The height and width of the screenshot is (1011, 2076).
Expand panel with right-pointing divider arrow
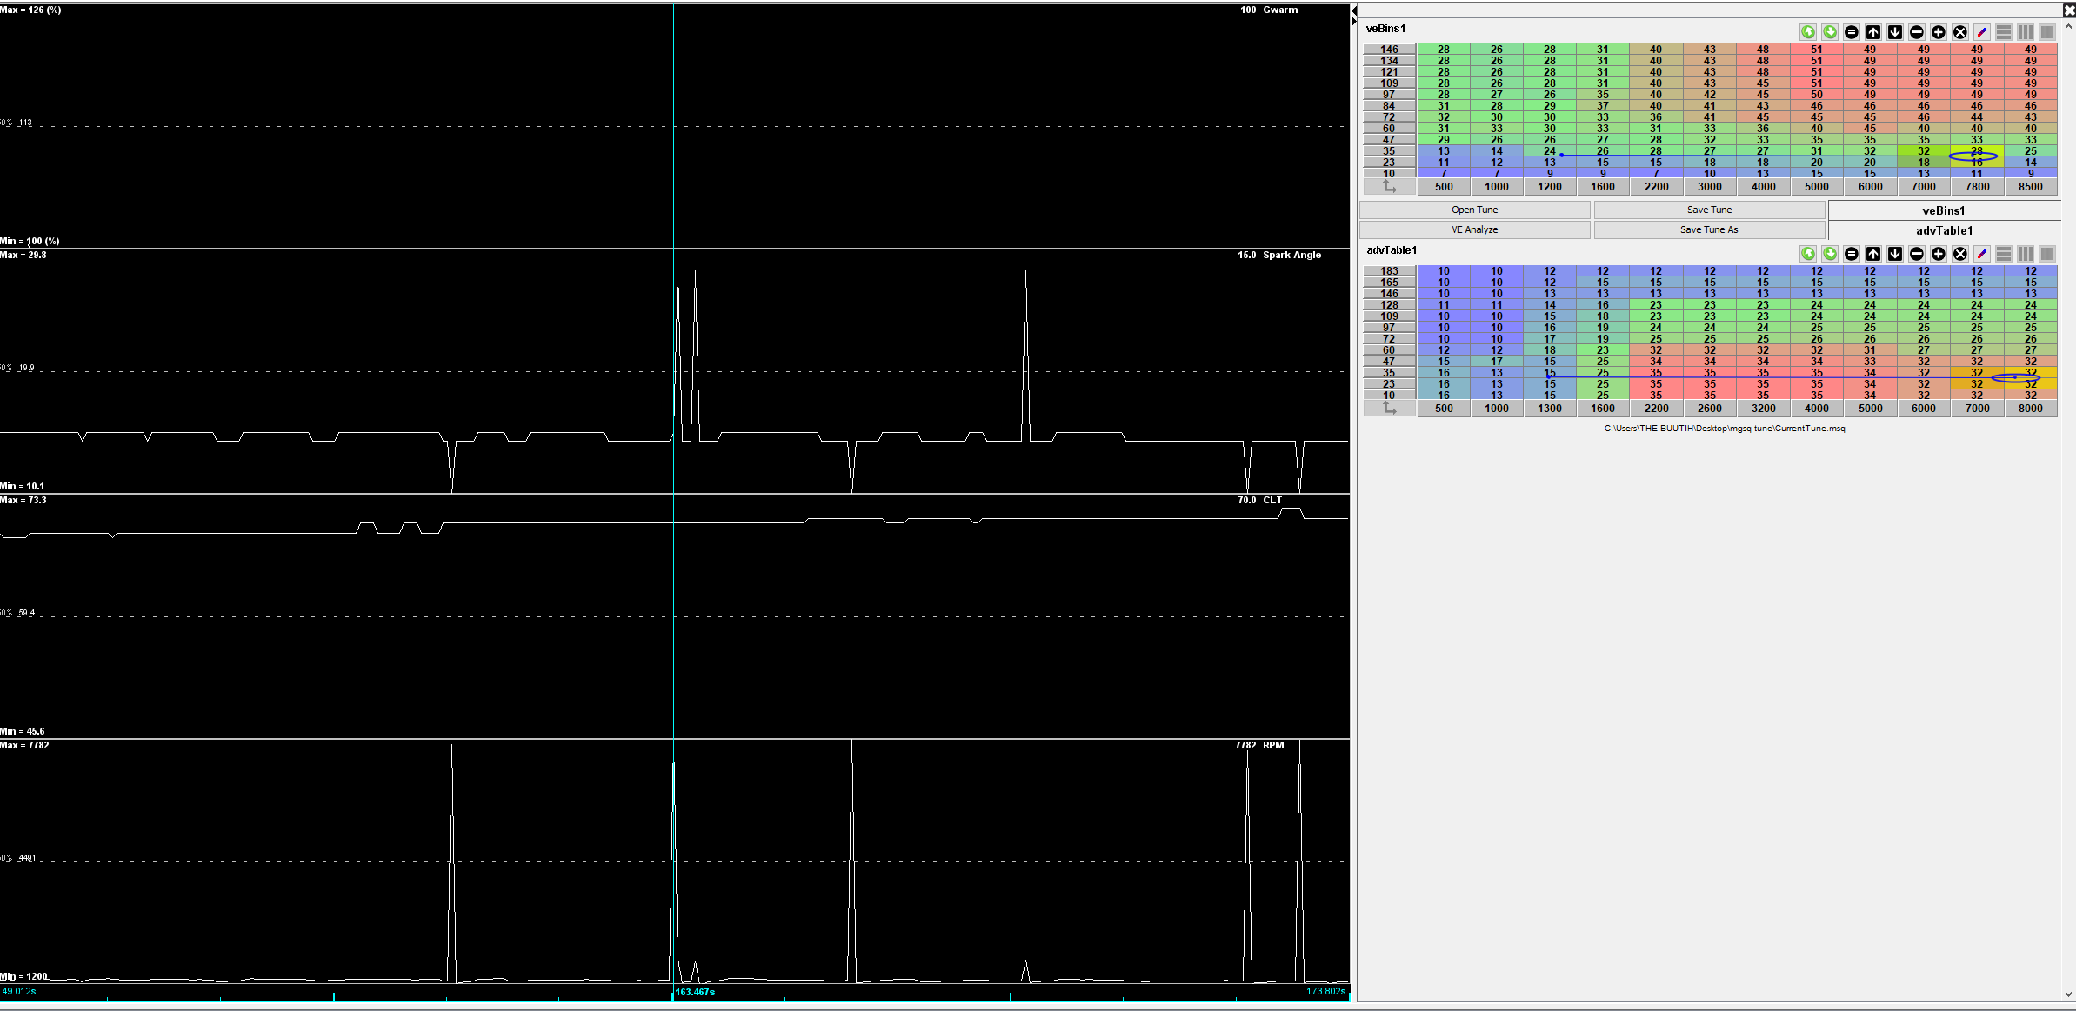[1354, 21]
